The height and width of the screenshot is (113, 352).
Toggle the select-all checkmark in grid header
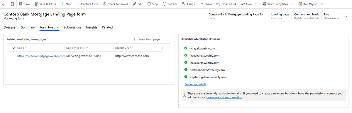click(14, 48)
